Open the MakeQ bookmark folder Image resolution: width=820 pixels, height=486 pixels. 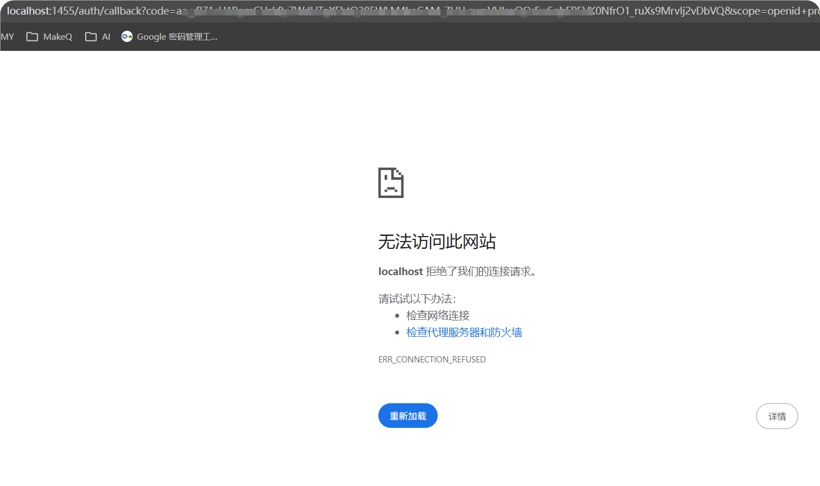(49, 37)
